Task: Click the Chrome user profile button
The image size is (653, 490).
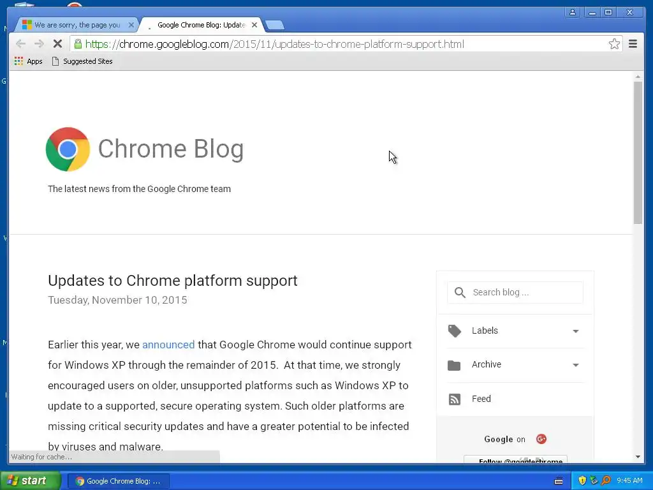Action: [x=573, y=12]
